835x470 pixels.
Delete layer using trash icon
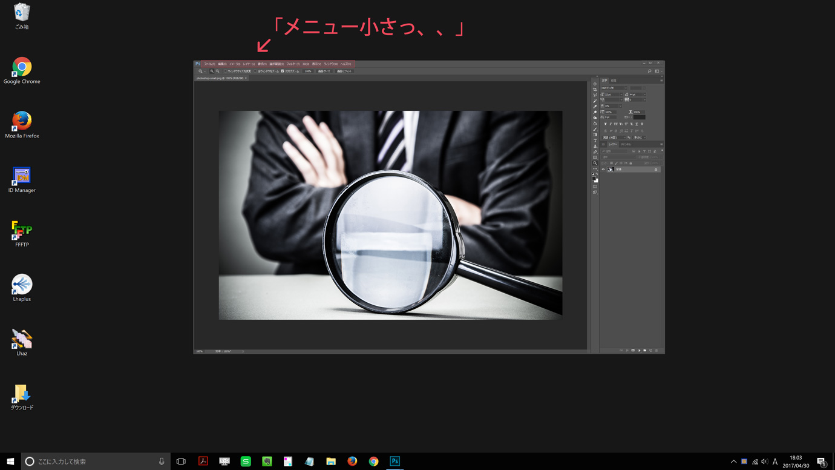tap(657, 351)
